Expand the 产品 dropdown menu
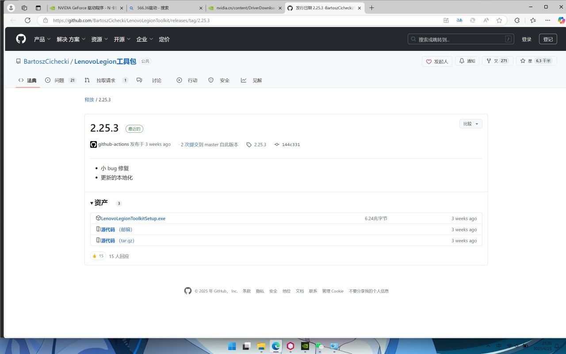The image size is (566, 354). tap(42, 39)
